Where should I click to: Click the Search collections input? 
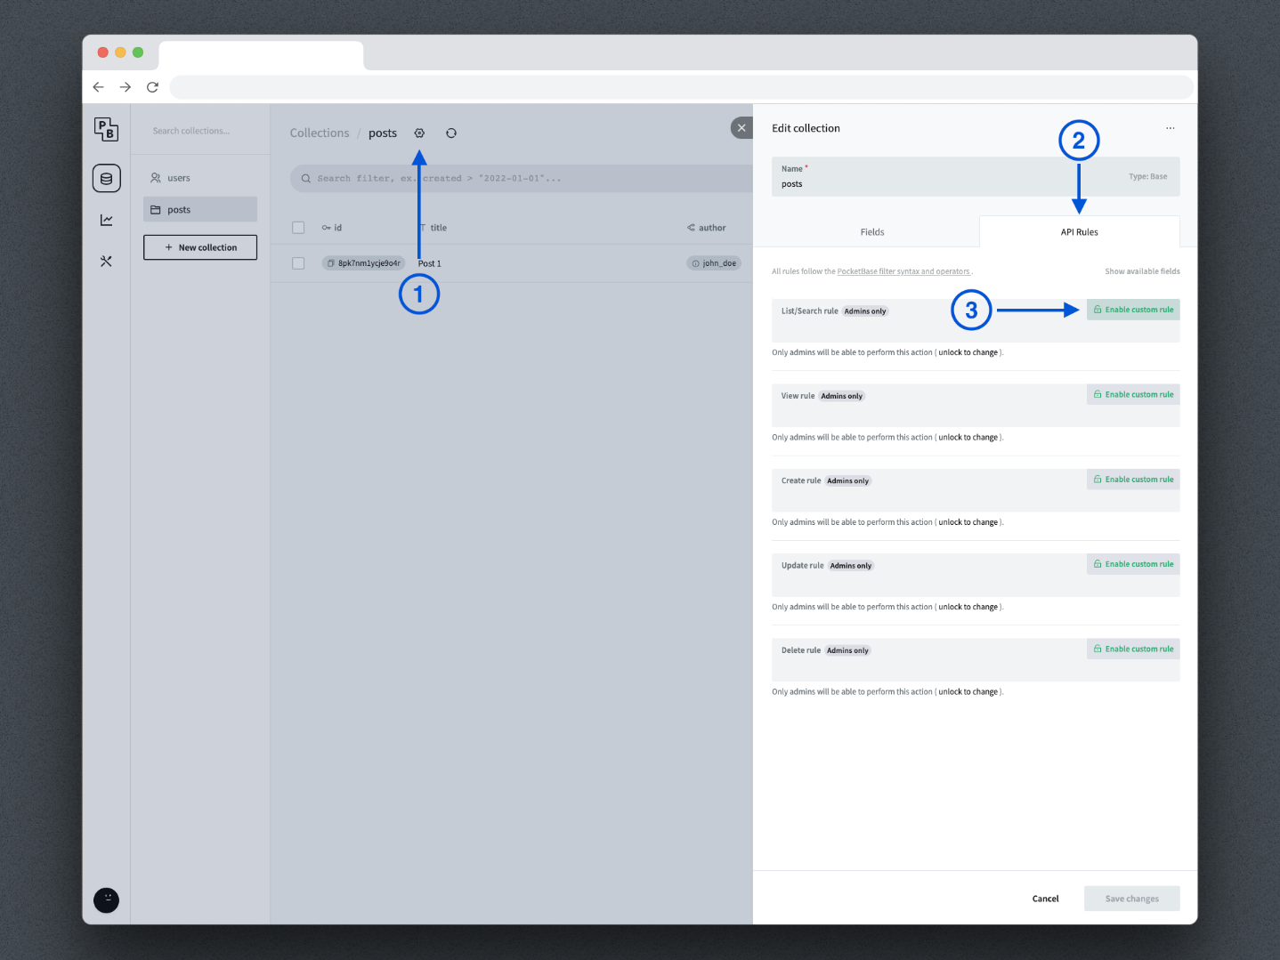tap(200, 131)
